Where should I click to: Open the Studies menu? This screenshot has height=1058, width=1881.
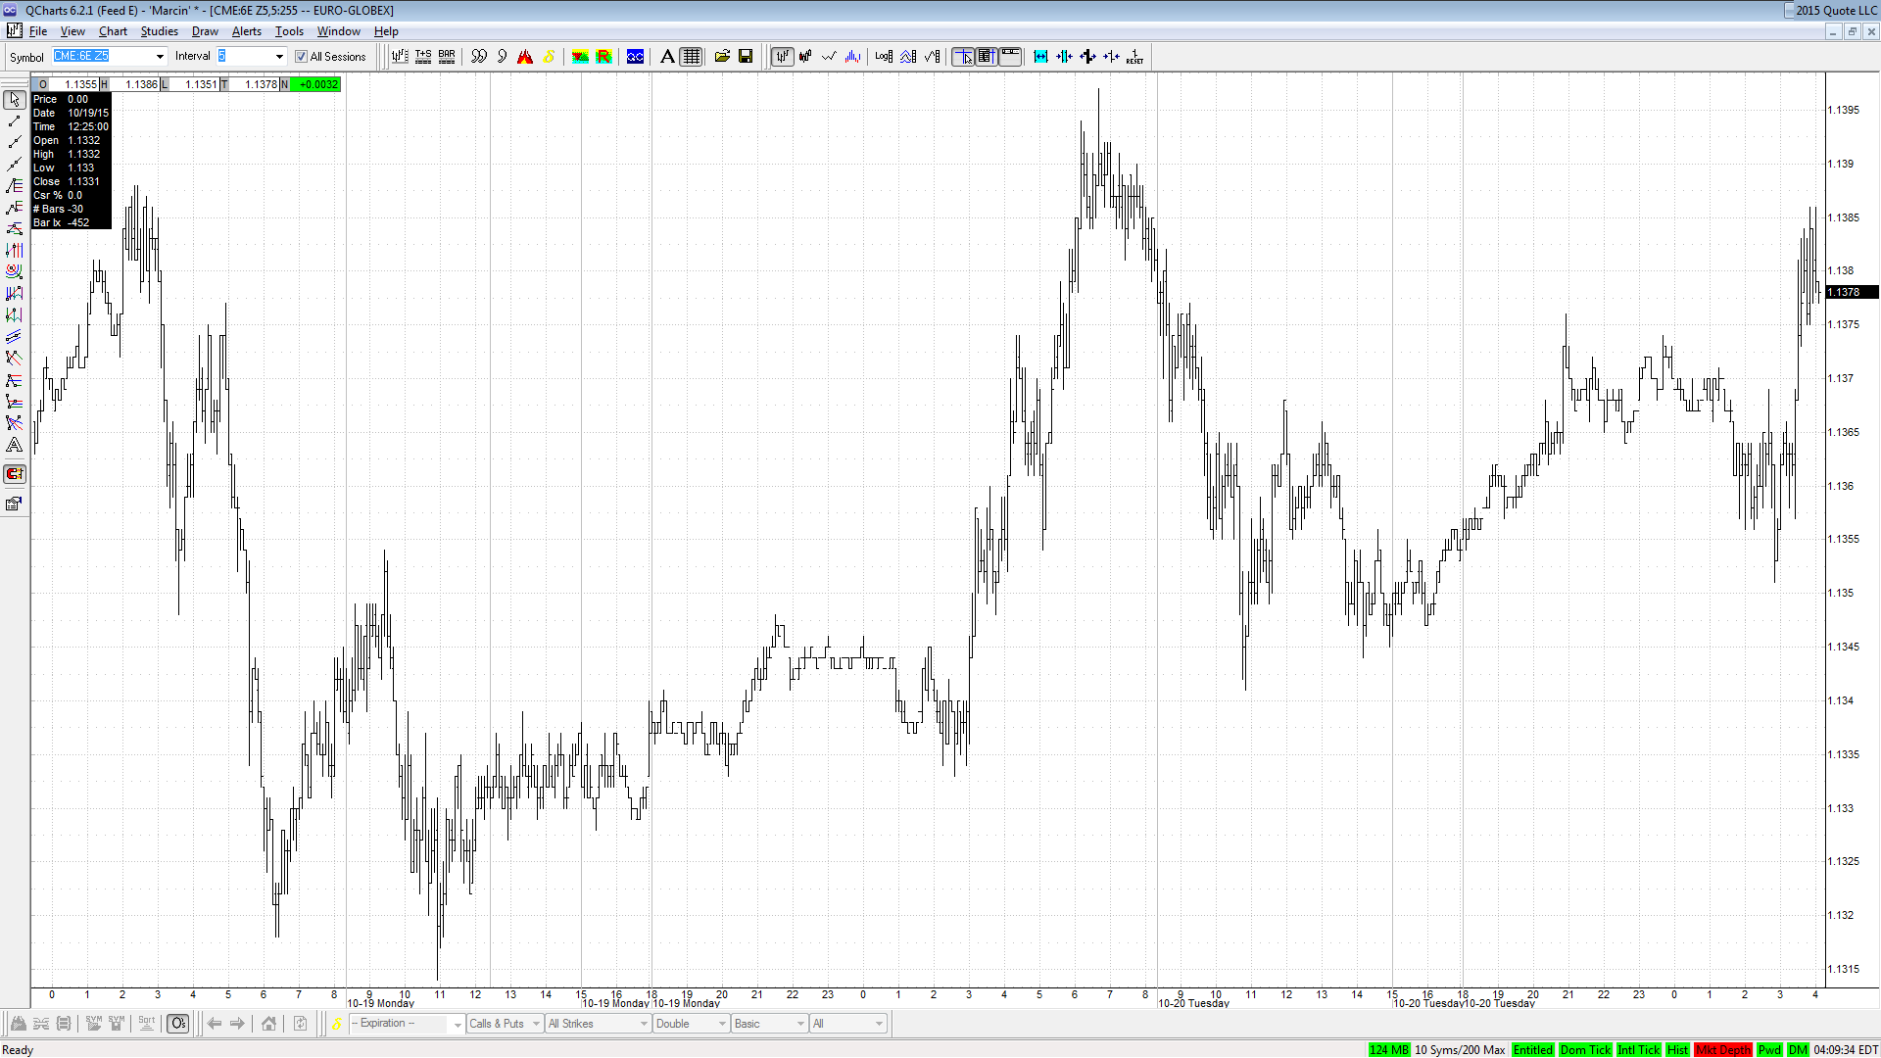[x=159, y=31]
